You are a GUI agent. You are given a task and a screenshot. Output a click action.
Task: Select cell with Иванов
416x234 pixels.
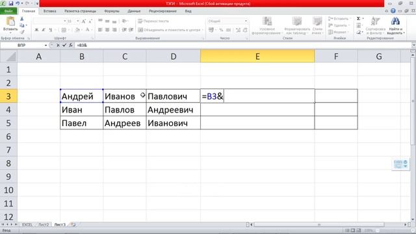tap(125, 96)
